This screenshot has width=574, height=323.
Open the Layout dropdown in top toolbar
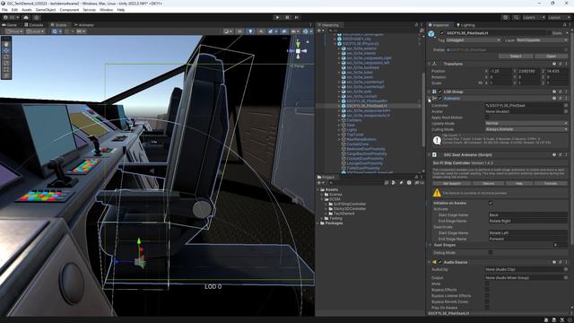pos(559,17)
